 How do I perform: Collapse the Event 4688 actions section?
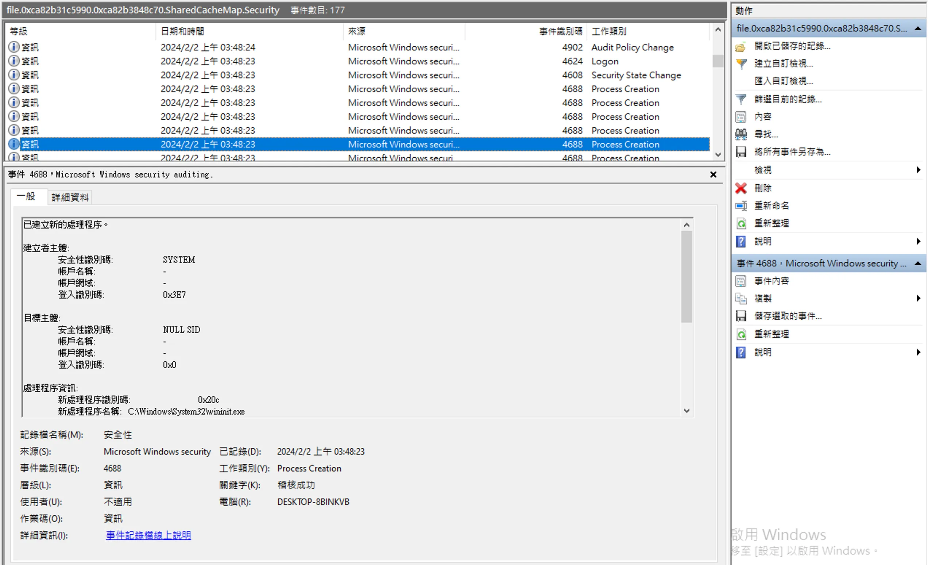click(x=918, y=264)
